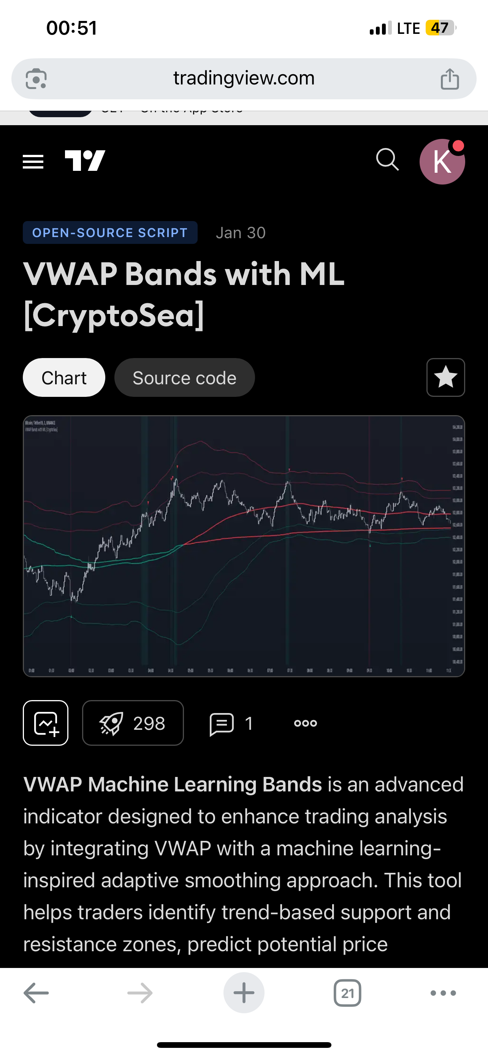Click the OPEN-SOURCE SCRIPT badge
This screenshot has width=488, height=1057.
click(110, 232)
